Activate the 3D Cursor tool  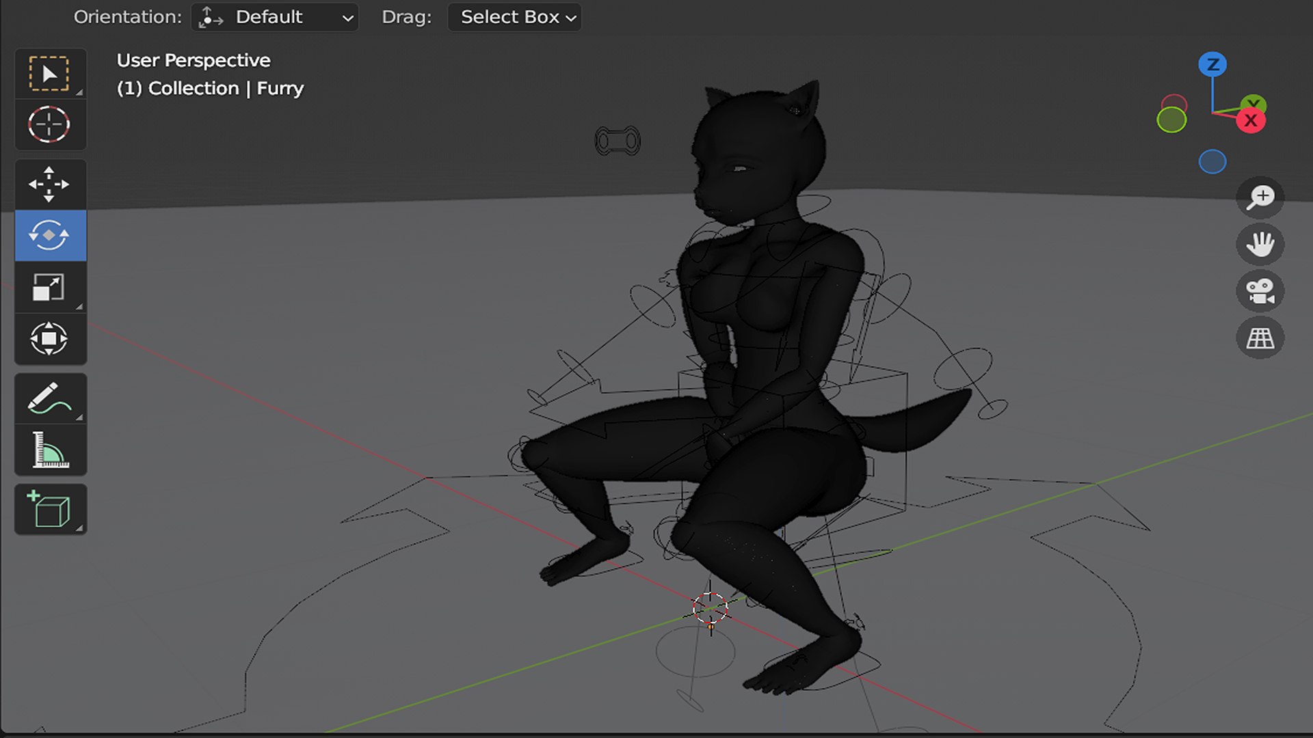point(50,124)
